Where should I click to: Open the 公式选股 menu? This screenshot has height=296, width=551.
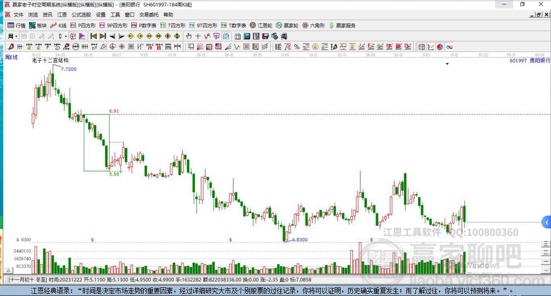pyautogui.click(x=81, y=15)
